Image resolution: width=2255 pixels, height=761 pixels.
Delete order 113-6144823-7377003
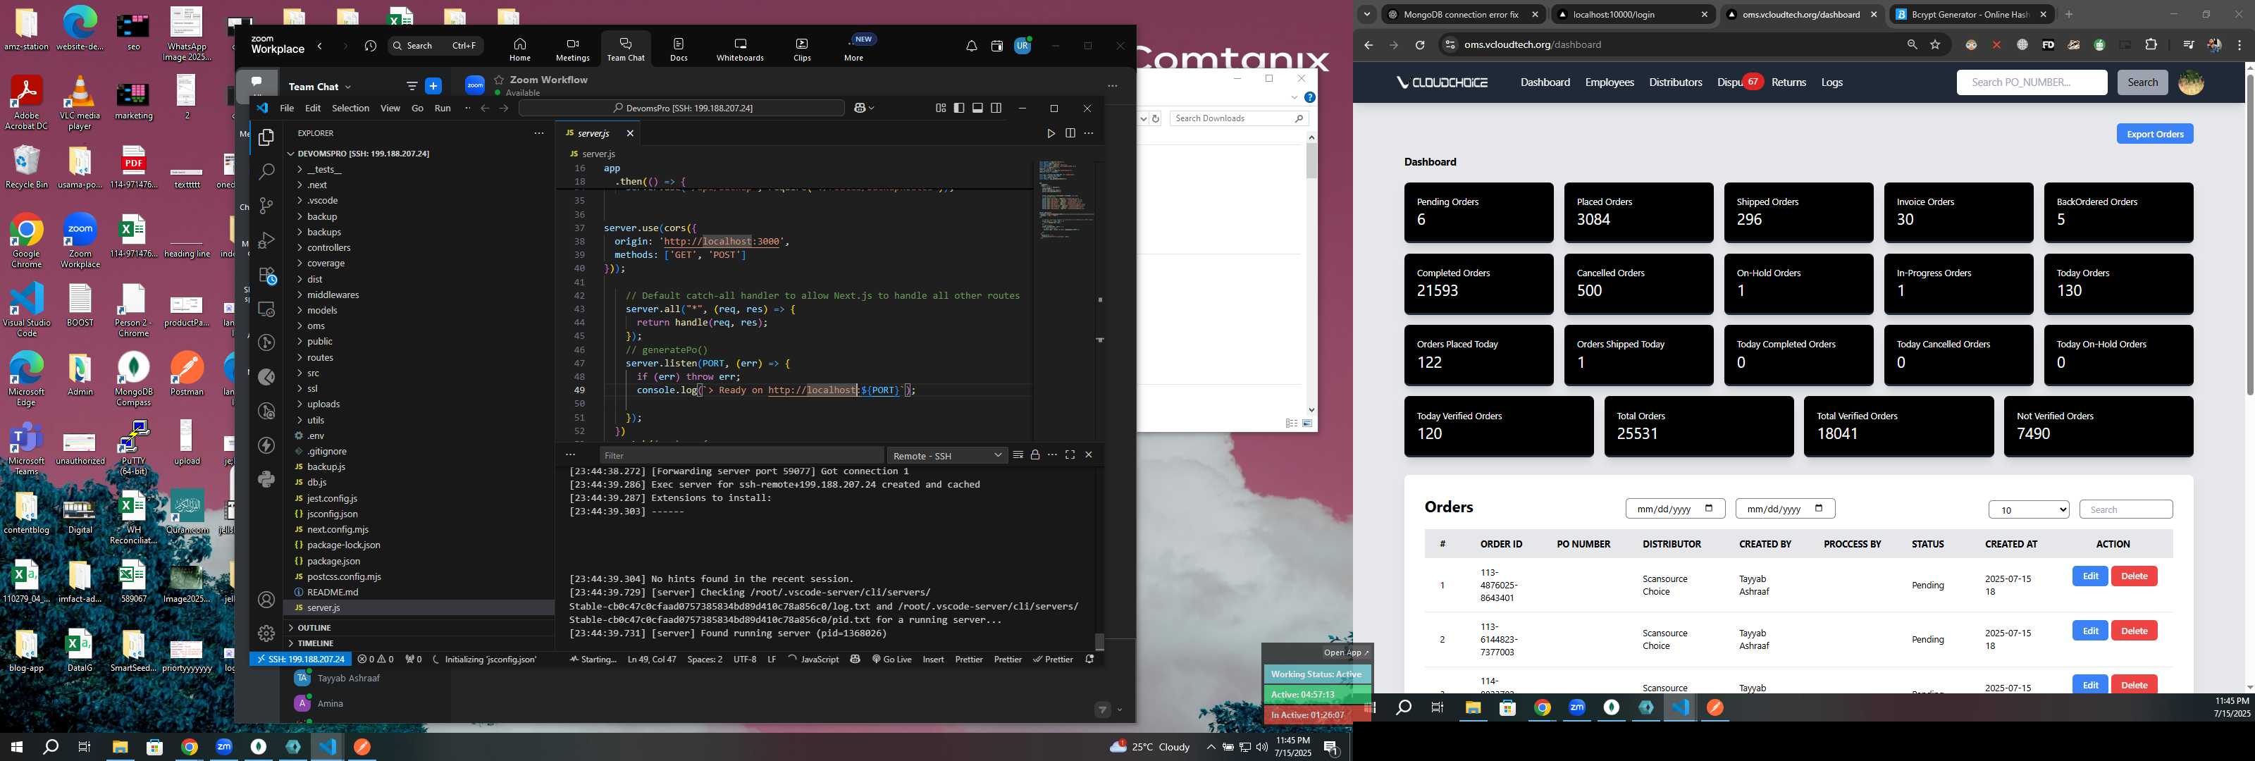point(2133,631)
